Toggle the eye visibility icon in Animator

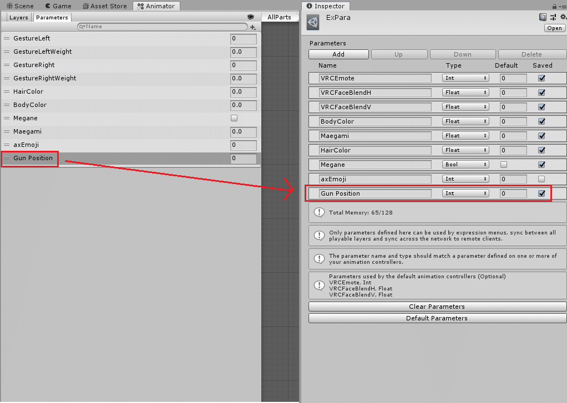[x=250, y=17]
